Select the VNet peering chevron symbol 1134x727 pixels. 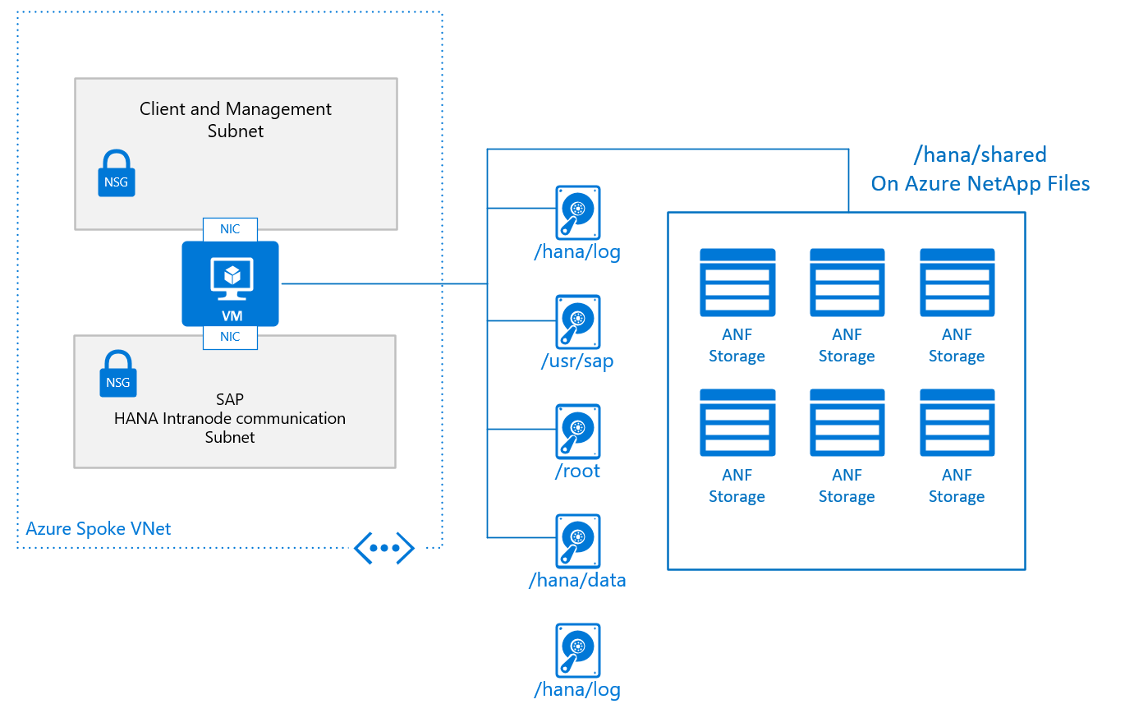pyautogui.click(x=384, y=547)
